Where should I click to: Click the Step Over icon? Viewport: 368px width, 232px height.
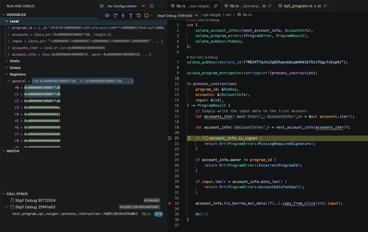[115, 15]
